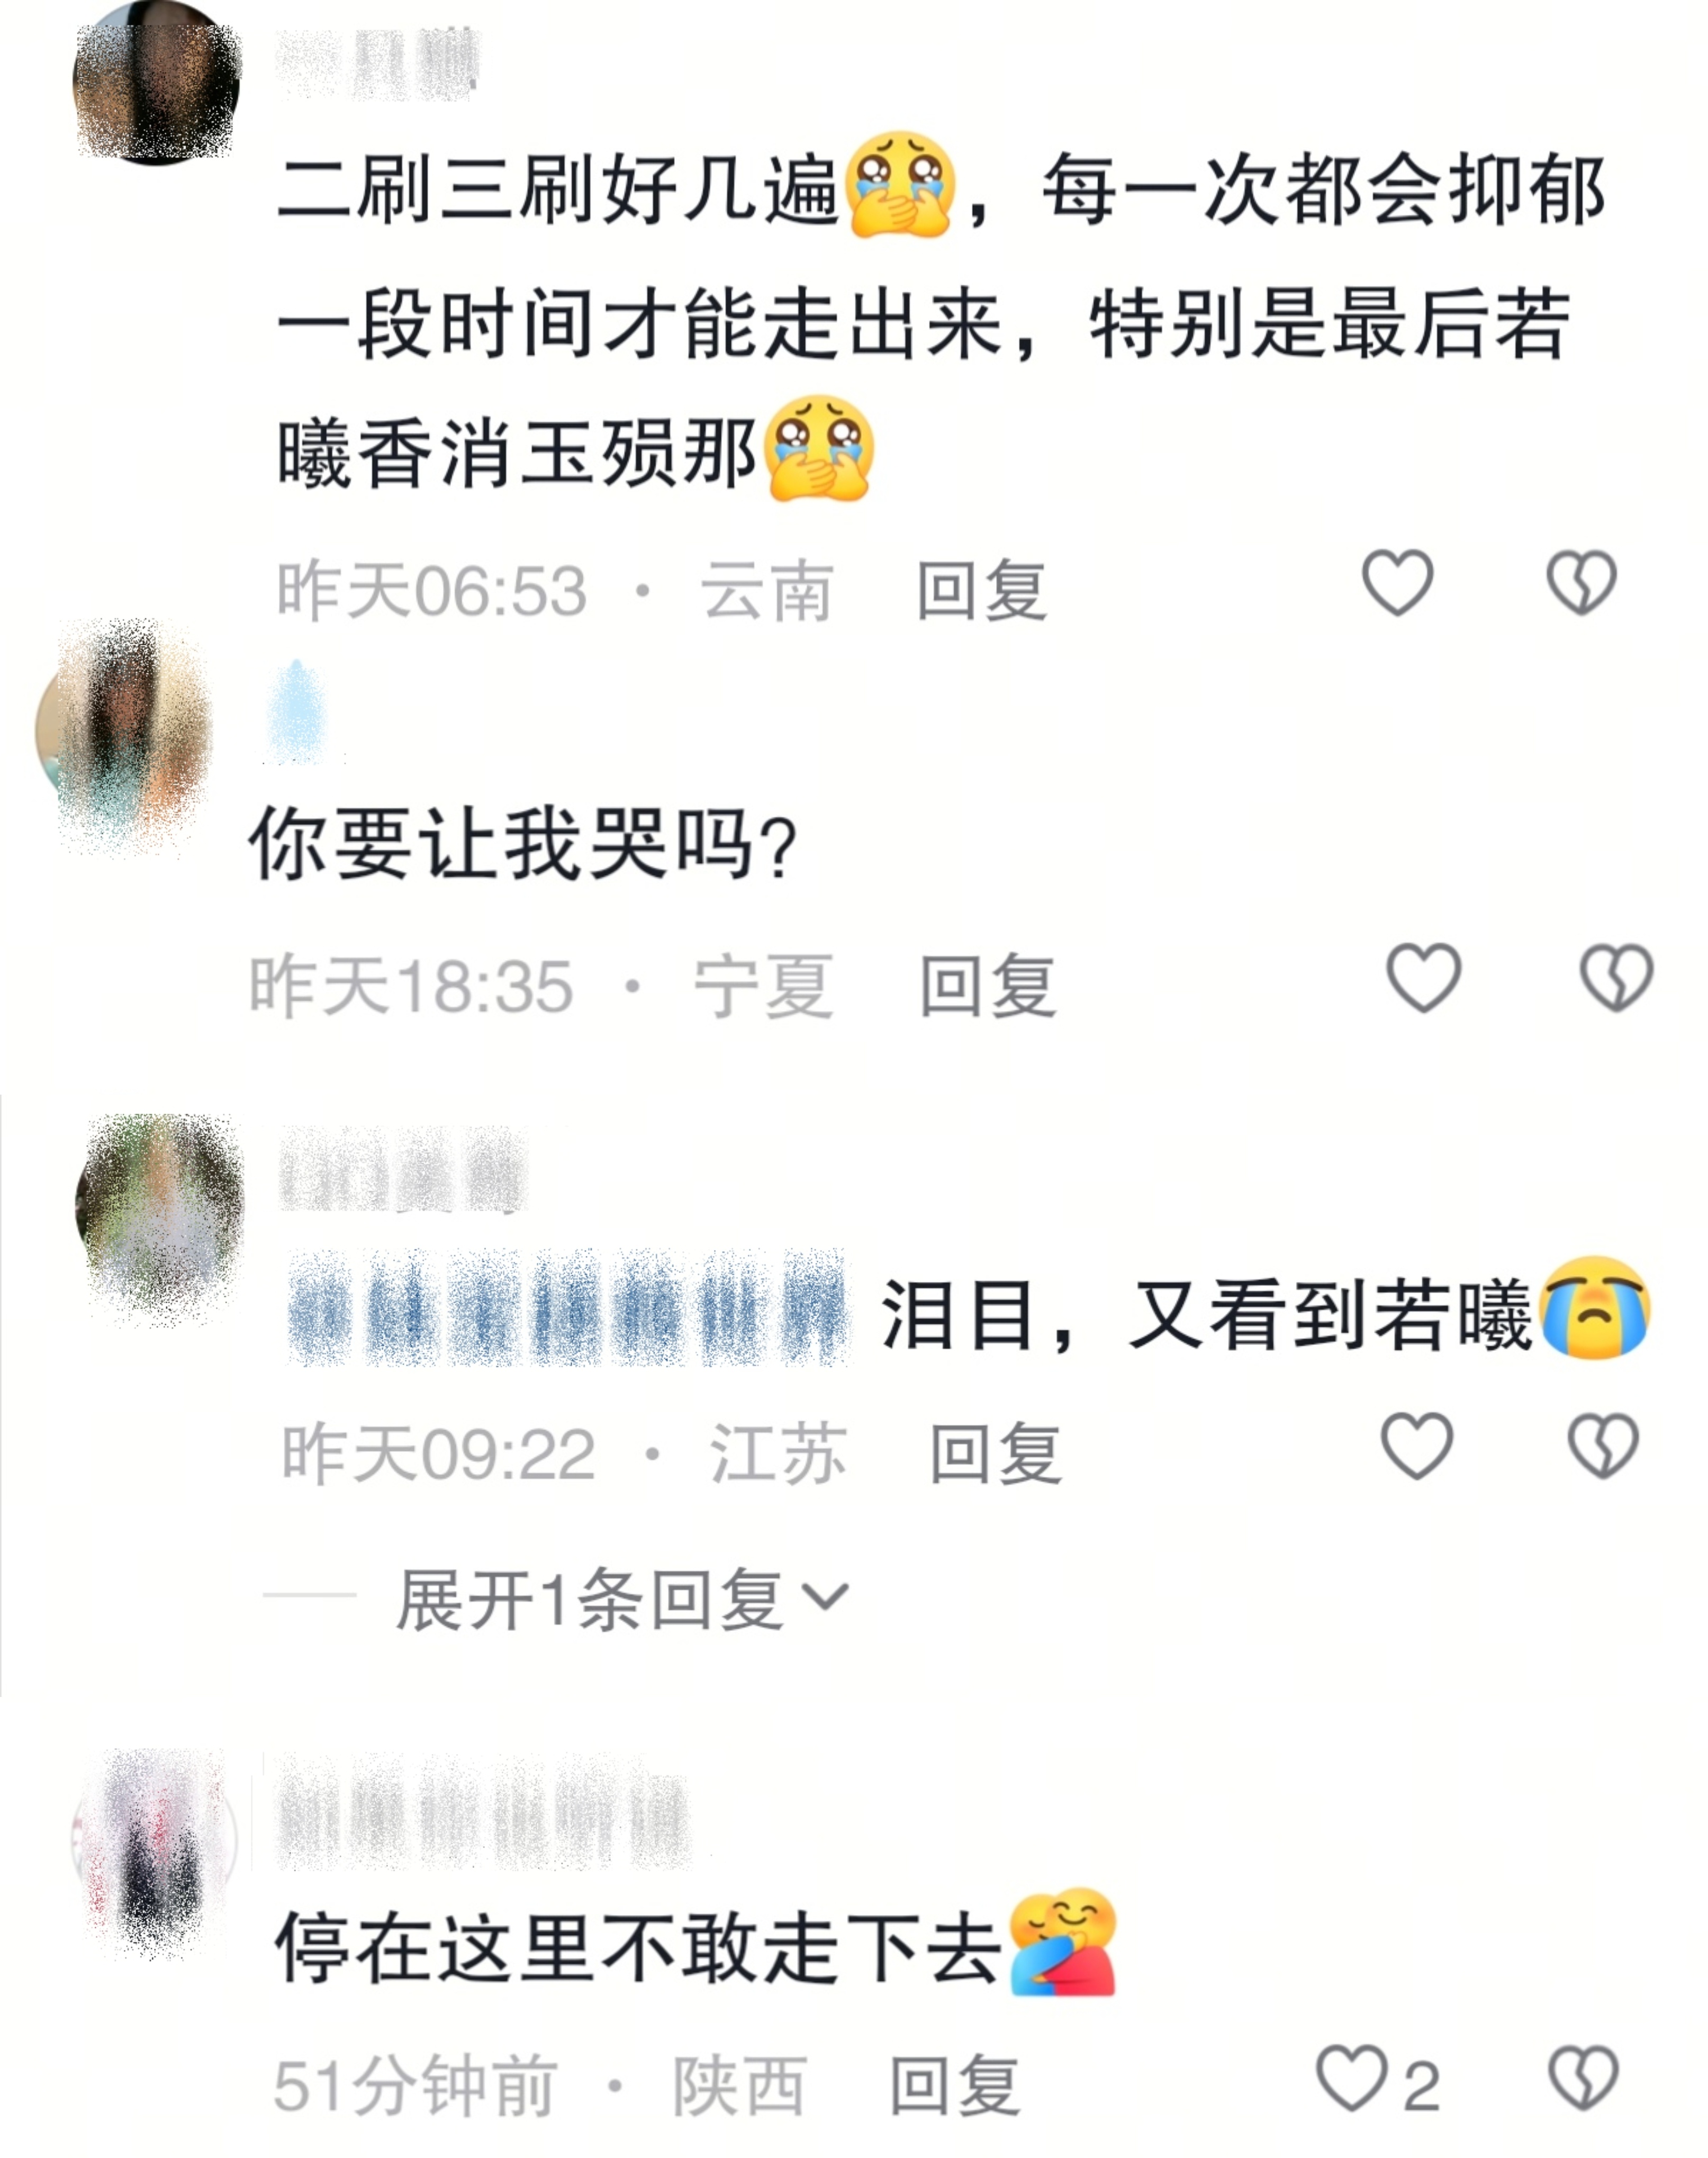Image resolution: width=1708 pixels, height=2158 pixels.
Task: Click the chevron next to 展开1条回复
Action: point(826,1598)
